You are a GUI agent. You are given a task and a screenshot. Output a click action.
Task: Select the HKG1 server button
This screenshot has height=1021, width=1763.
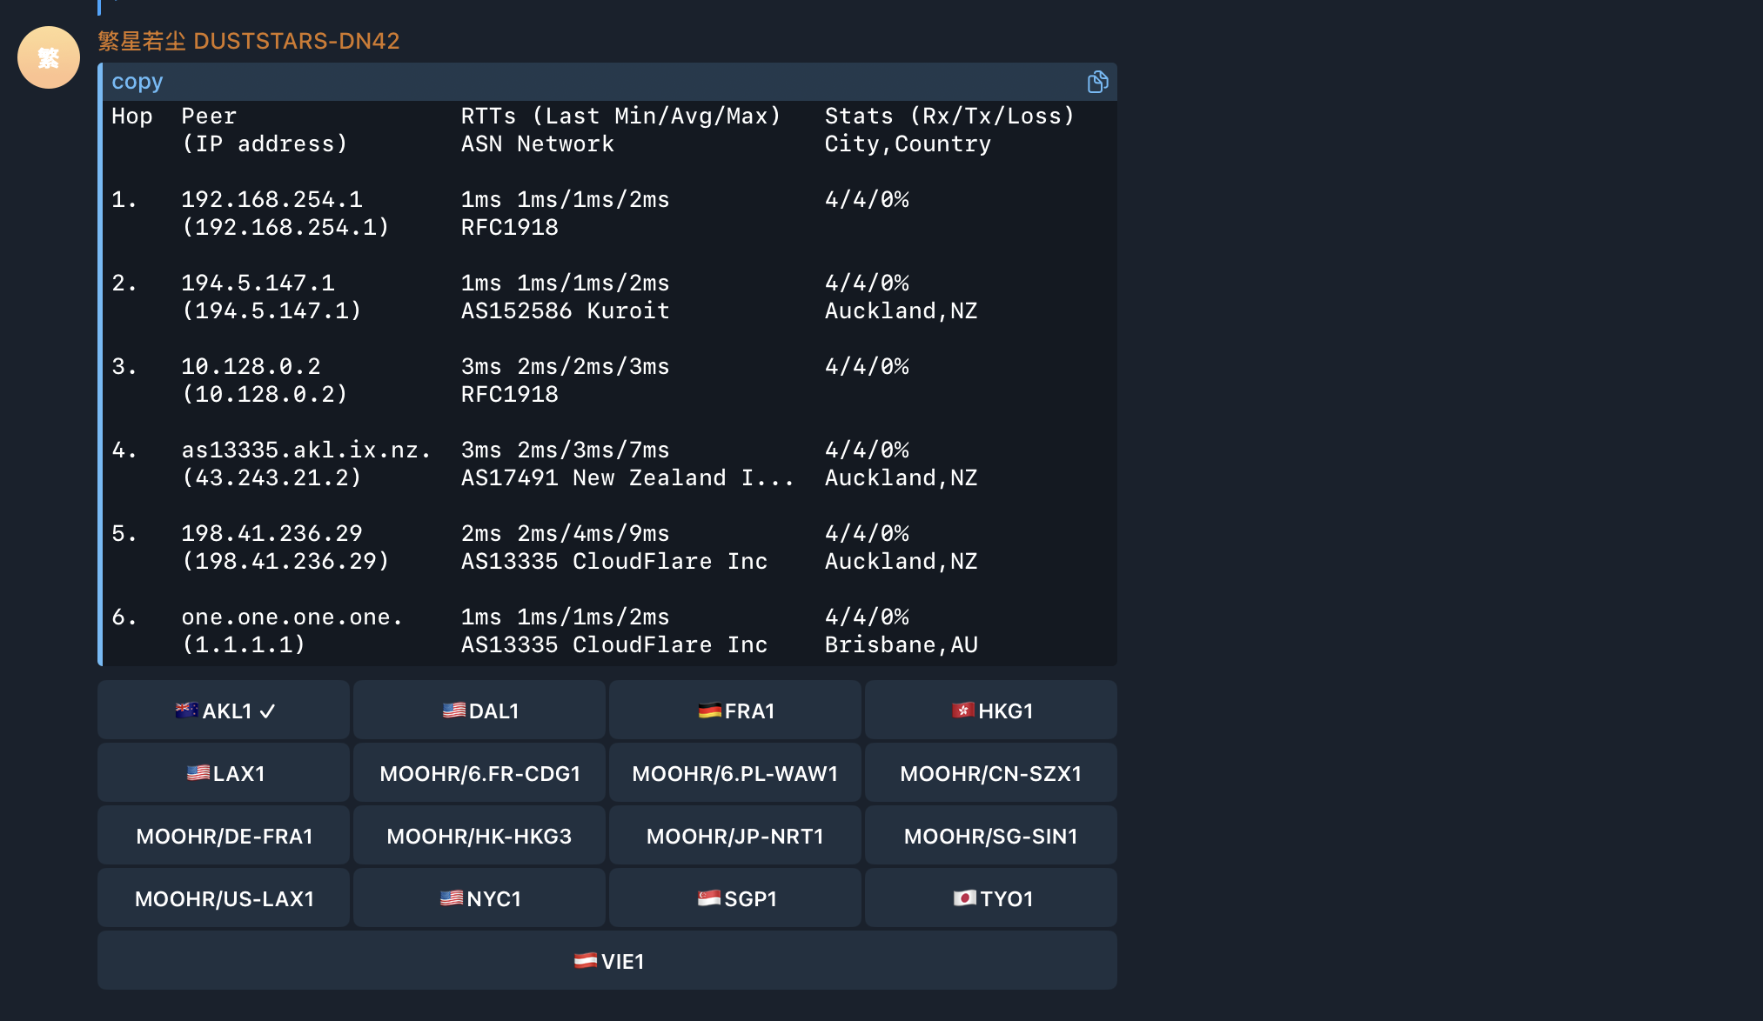click(x=991, y=711)
